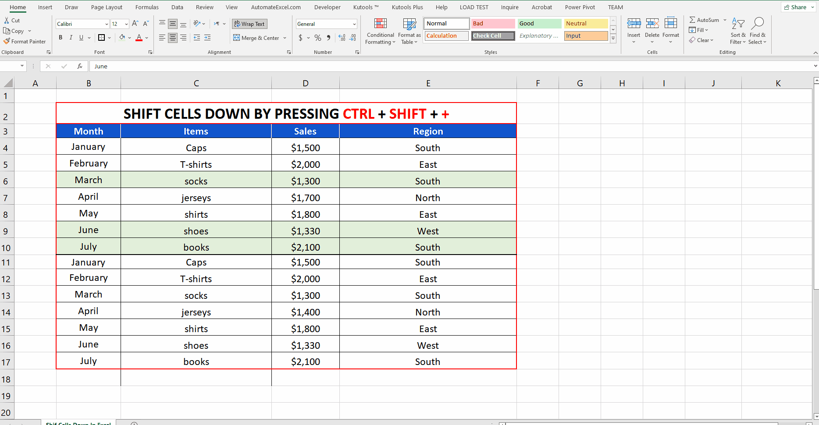Click the Share button
The width and height of the screenshot is (819, 425).
point(797,7)
